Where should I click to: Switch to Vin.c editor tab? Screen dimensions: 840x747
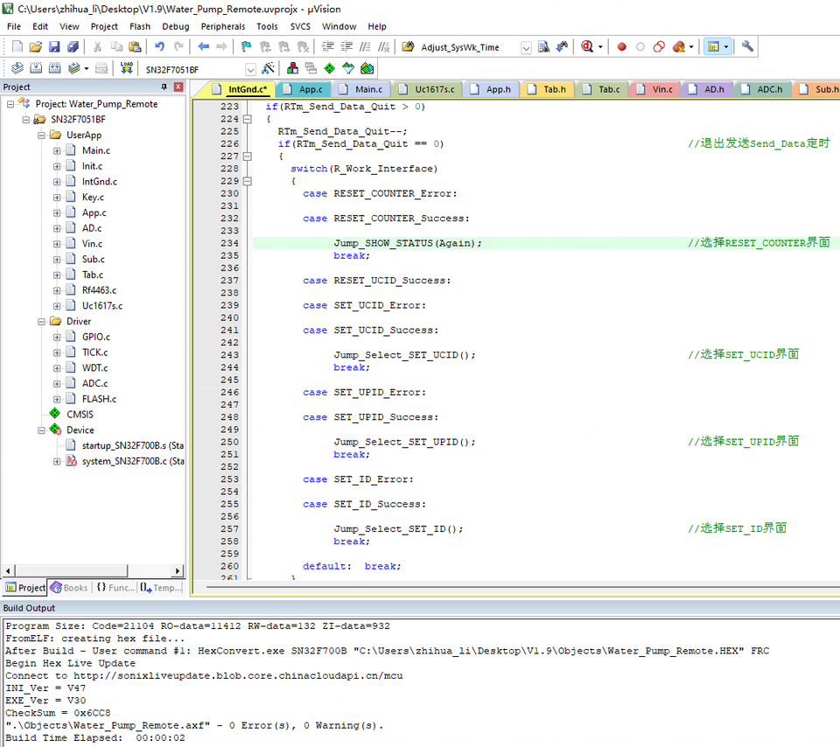(655, 89)
